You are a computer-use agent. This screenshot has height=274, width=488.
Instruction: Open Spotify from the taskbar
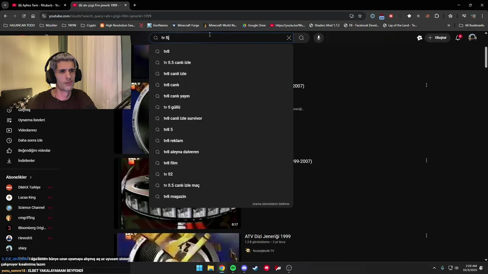[233, 268]
